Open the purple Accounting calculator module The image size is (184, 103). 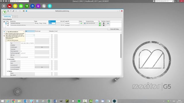pyautogui.click(x=38, y=6)
